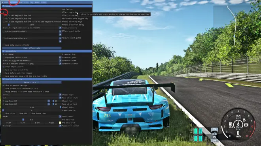Screen dimensions: 261x146
Task: Add a new effect search path
Action: (x=60, y=35)
